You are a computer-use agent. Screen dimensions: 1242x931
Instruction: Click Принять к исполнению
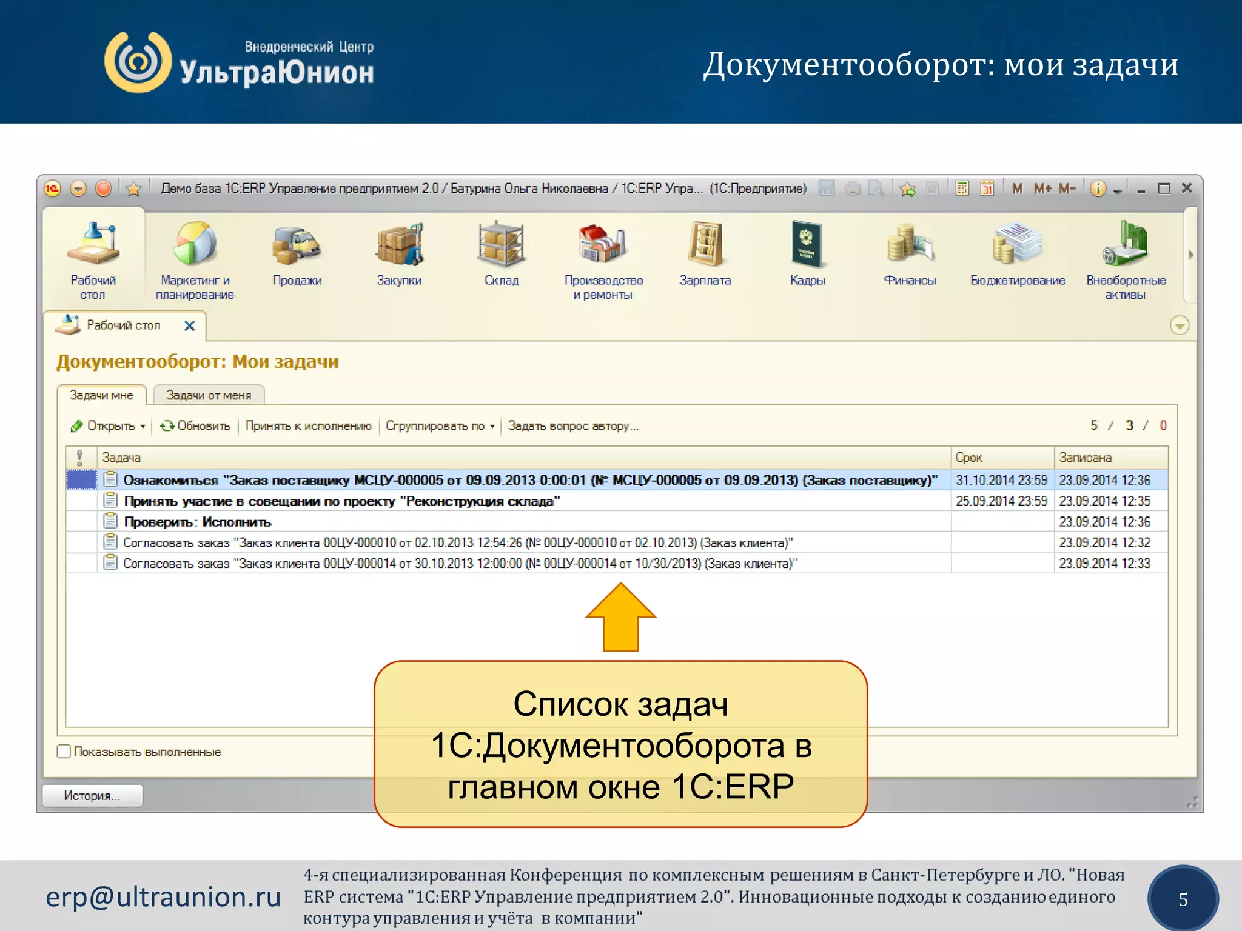(308, 426)
